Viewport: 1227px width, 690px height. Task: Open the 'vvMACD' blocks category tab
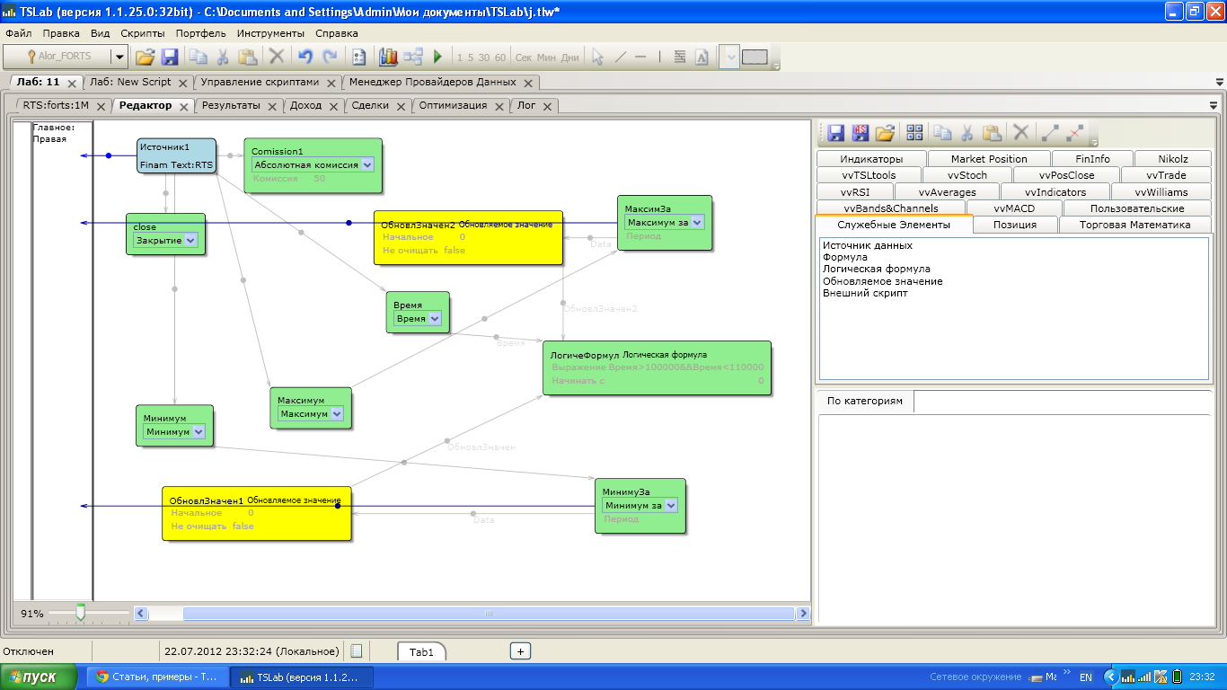(1014, 208)
